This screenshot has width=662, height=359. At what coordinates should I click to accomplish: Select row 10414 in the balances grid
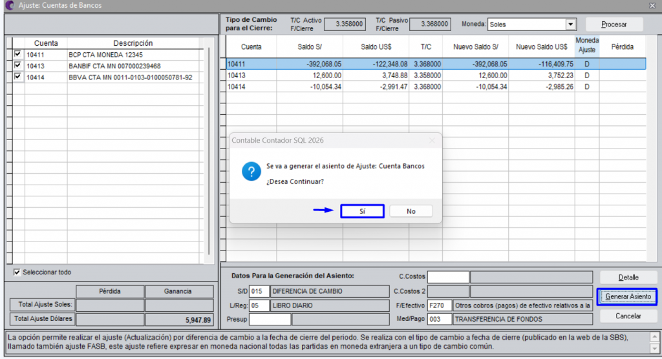pyautogui.click(x=436, y=87)
